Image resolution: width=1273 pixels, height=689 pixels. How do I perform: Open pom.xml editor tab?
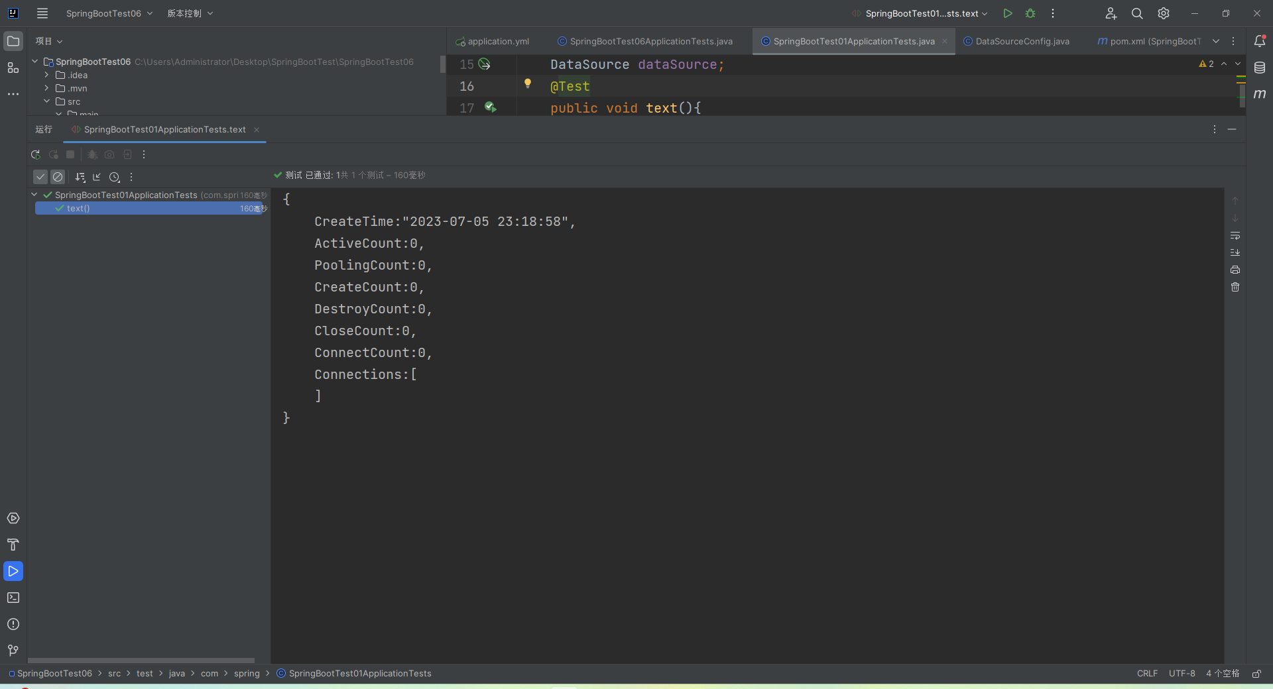tap(1149, 41)
